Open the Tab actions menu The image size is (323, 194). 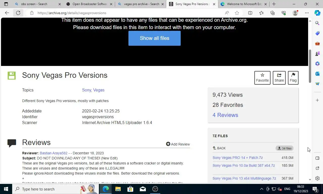pos(6,4)
